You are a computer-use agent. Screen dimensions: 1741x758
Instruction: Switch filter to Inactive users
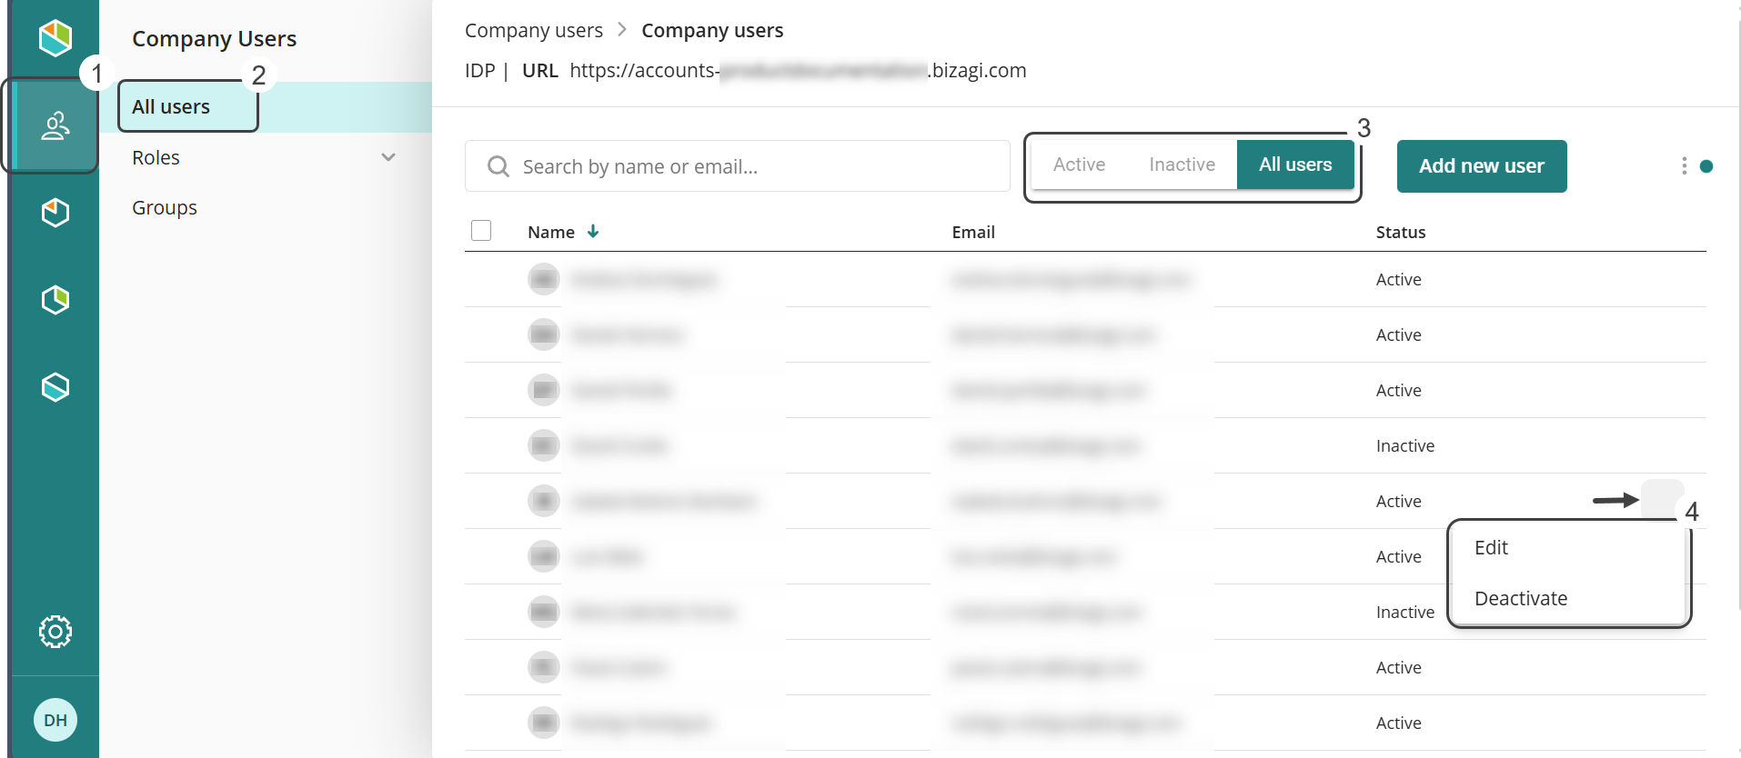tap(1182, 165)
